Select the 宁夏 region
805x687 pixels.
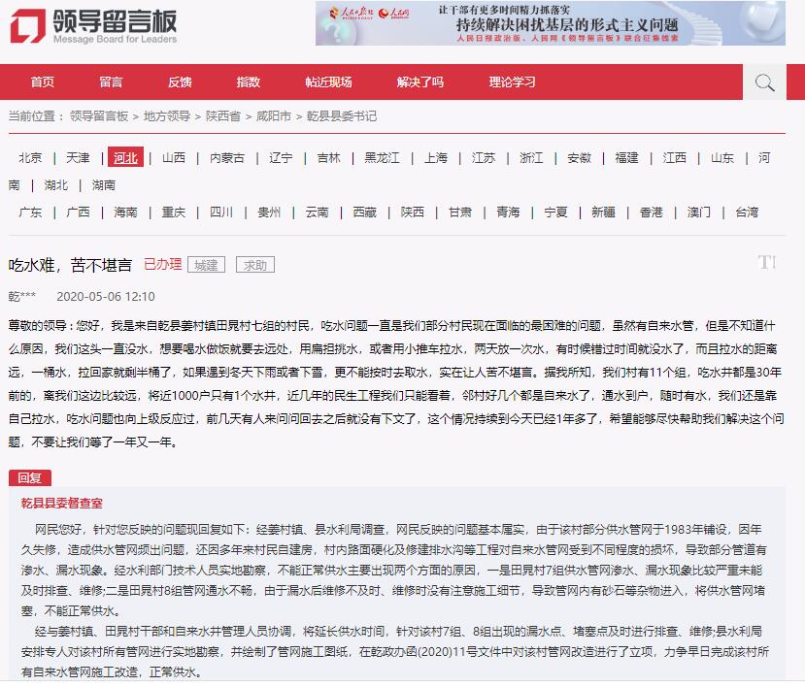555,212
